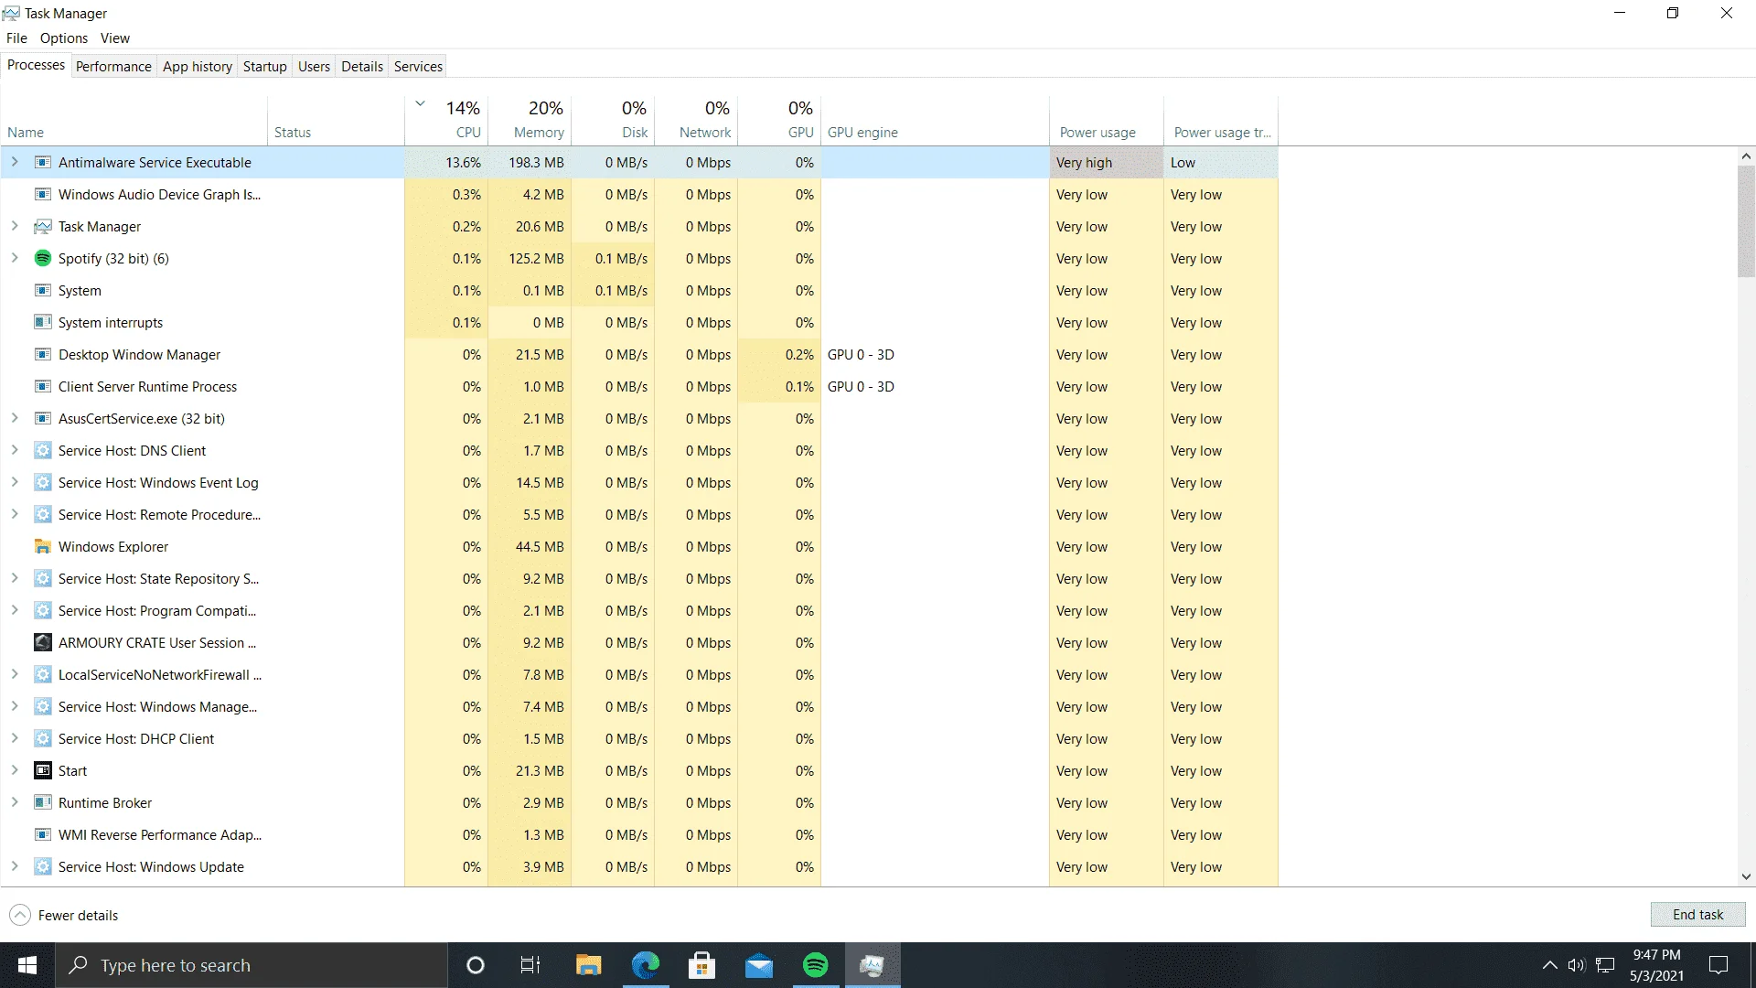Click the Windows Audio Device Graph icon

[x=42, y=195]
